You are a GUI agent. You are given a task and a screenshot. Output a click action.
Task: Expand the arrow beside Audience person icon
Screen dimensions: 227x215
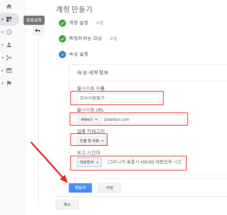3,45
